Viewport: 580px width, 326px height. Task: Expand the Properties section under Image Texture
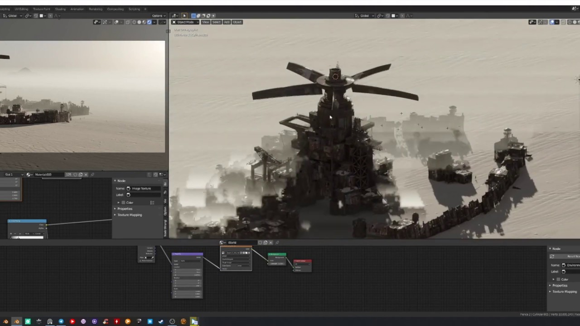tap(125, 209)
